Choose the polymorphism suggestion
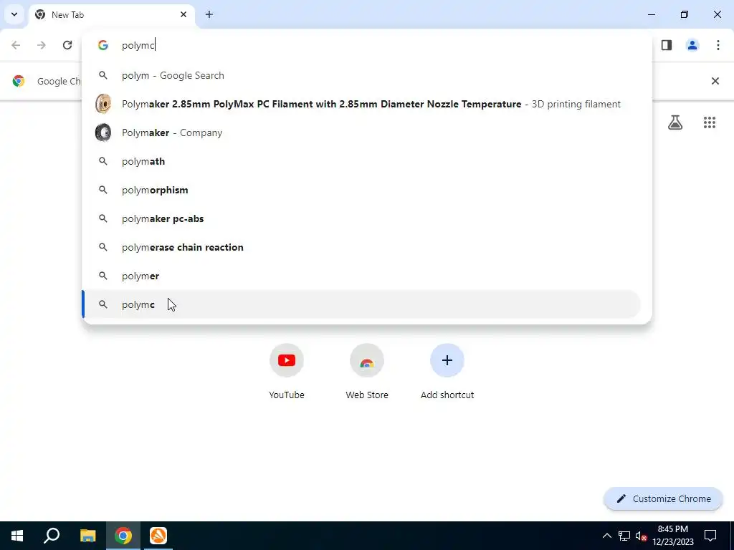 pyautogui.click(x=361, y=190)
